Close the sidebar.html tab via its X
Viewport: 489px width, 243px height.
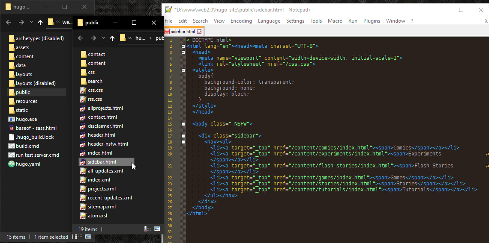[x=199, y=32]
